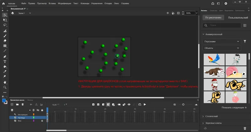The height and width of the screenshot is (132, 251).
Task: Collapse the Анимированный section
Action: tap(203, 34)
